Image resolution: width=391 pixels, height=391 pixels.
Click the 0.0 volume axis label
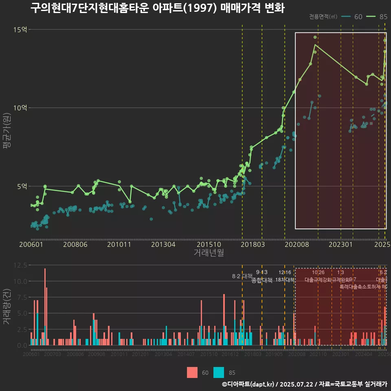coord(22,345)
